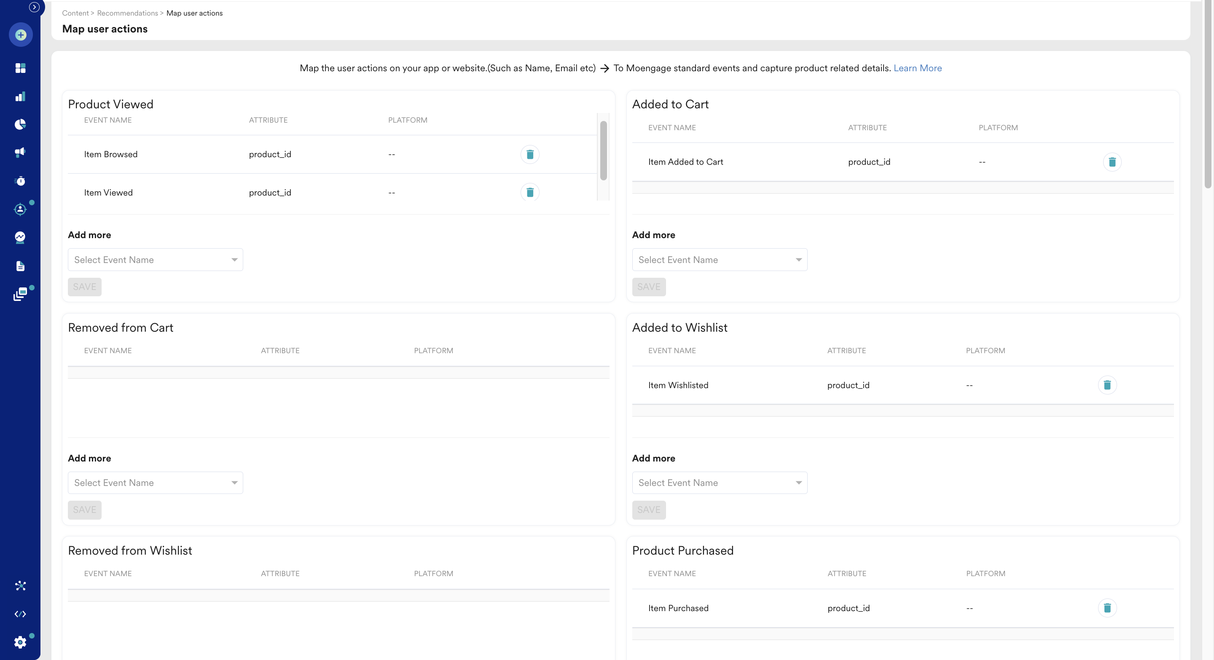Select the Item Added to Cart text
The image size is (1214, 660).
coord(686,162)
